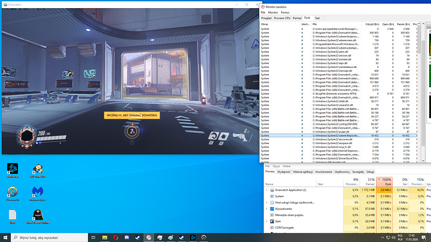Open the Monitor menu

273,12
